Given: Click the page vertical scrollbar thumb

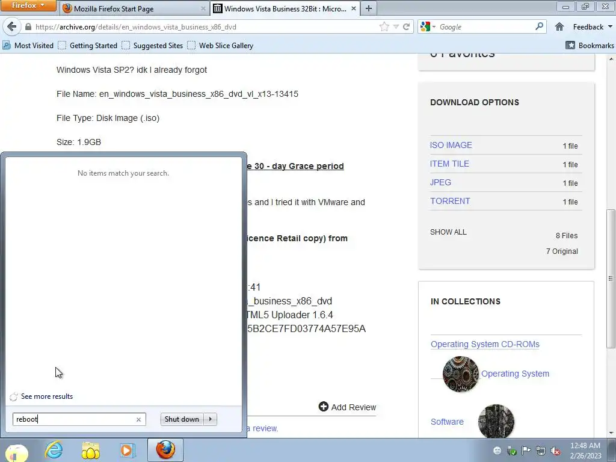Looking at the screenshot, I should [x=610, y=278].
